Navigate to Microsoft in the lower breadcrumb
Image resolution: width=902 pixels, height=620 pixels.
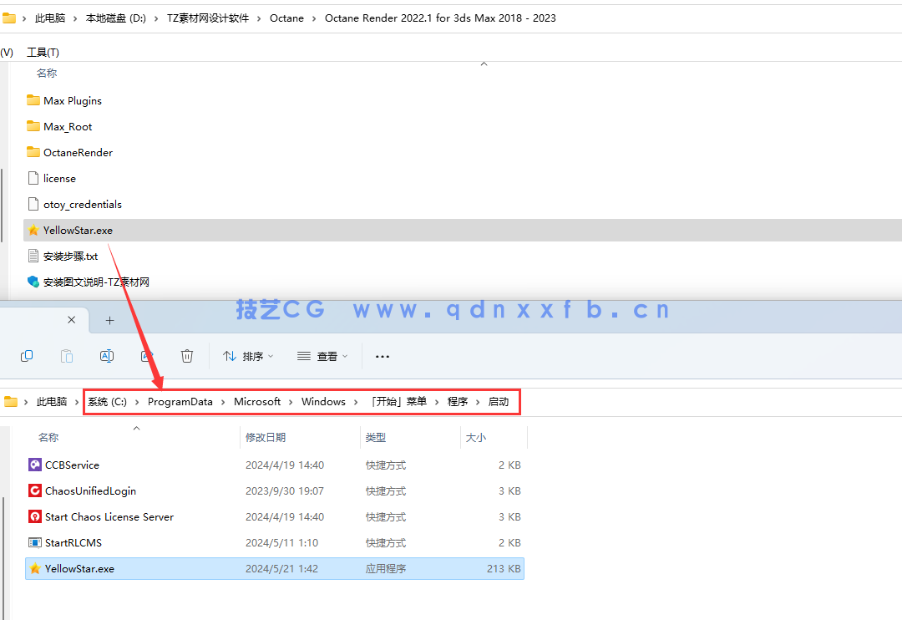coord(257,402)
